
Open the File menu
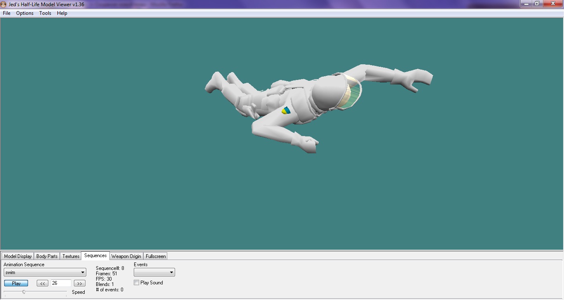(x=7, y=13)
